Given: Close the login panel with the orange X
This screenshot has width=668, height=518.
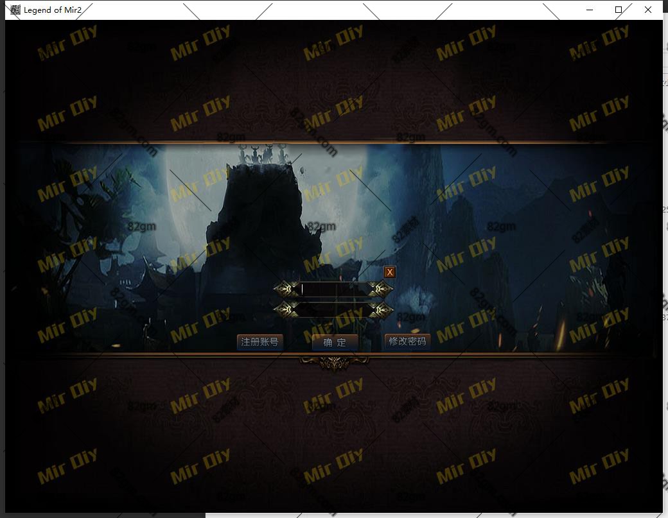Looking at the screenshot, I should pyautogui.click(x=390, y=272).
